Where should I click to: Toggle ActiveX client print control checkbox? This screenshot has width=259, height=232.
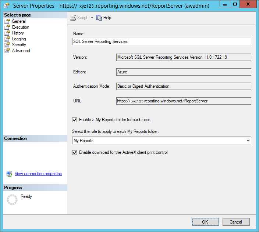tap(74, 152)
